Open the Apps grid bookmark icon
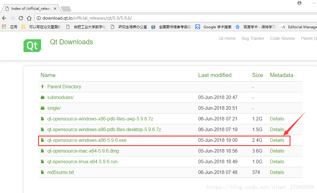This screenshot has width=317, height=193. (x=4, y=27)
